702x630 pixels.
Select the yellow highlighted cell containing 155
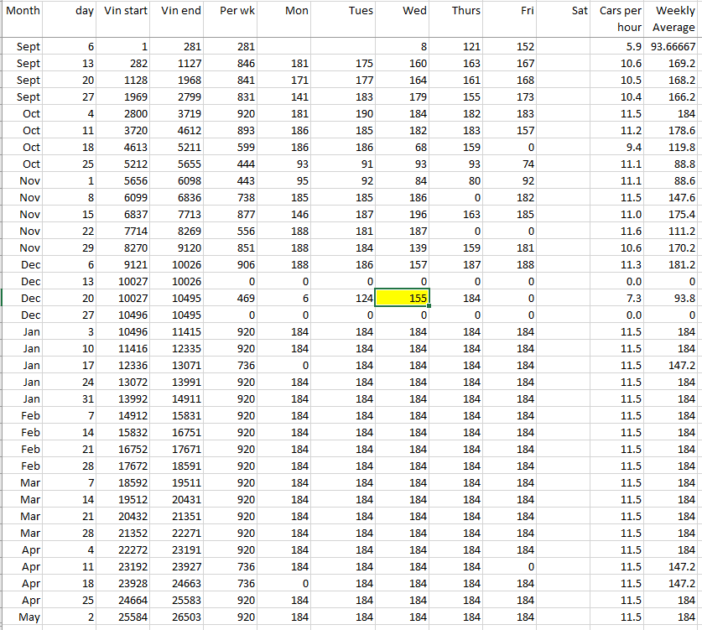click(x=402, y=298)
